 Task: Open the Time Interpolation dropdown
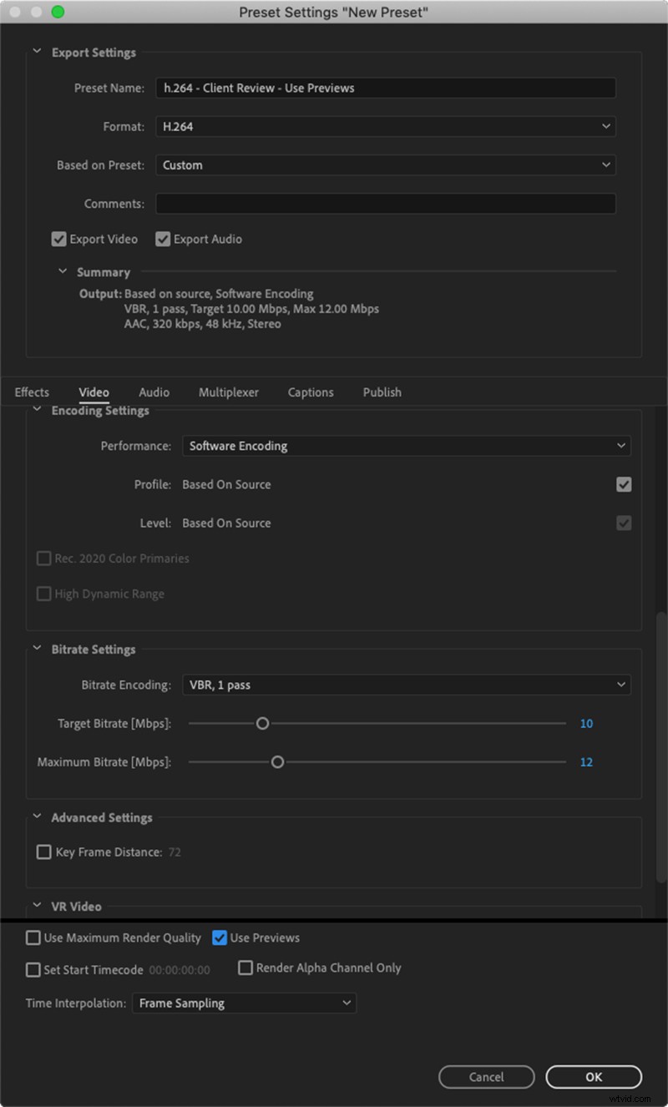click(244, 1003)
